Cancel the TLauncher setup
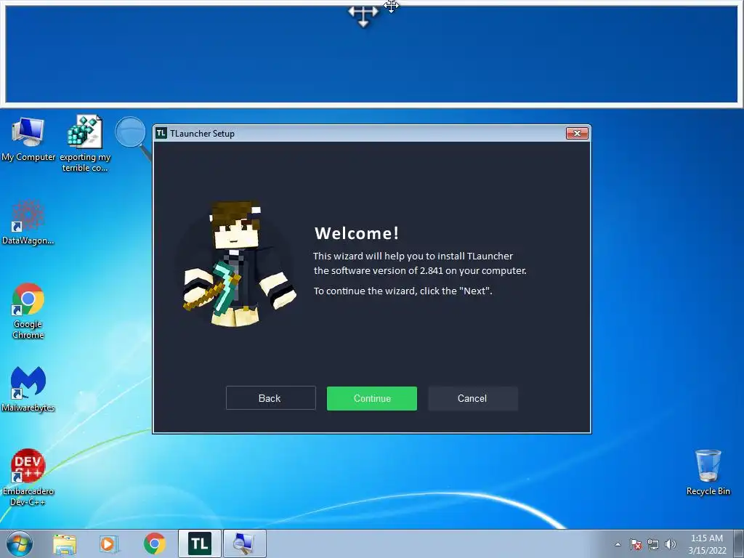Screen dimensions: 744x558 pyautogui.click(x=472, y=398)
